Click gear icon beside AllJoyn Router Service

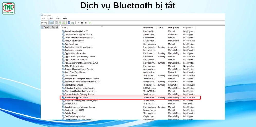tap(63, 41)
